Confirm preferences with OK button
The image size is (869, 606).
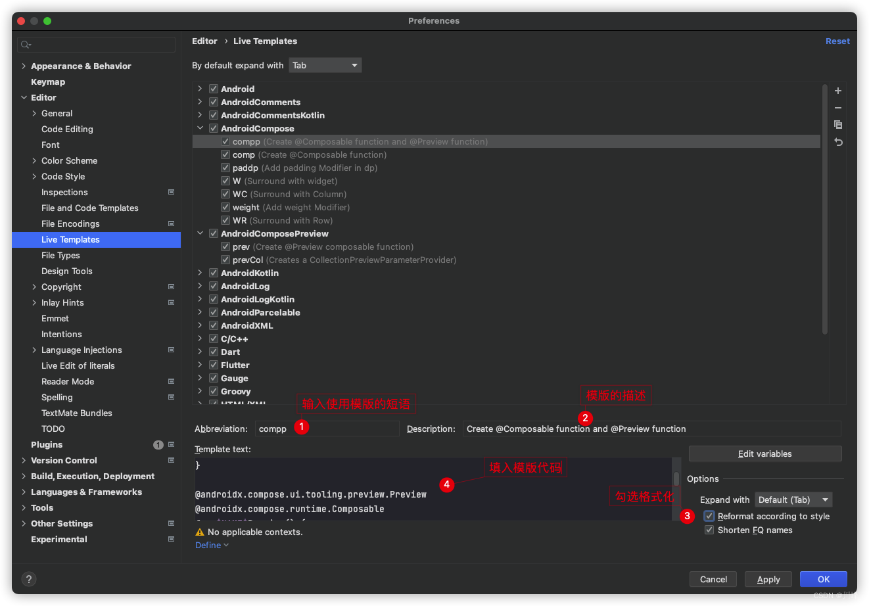(x=824, y=579)
